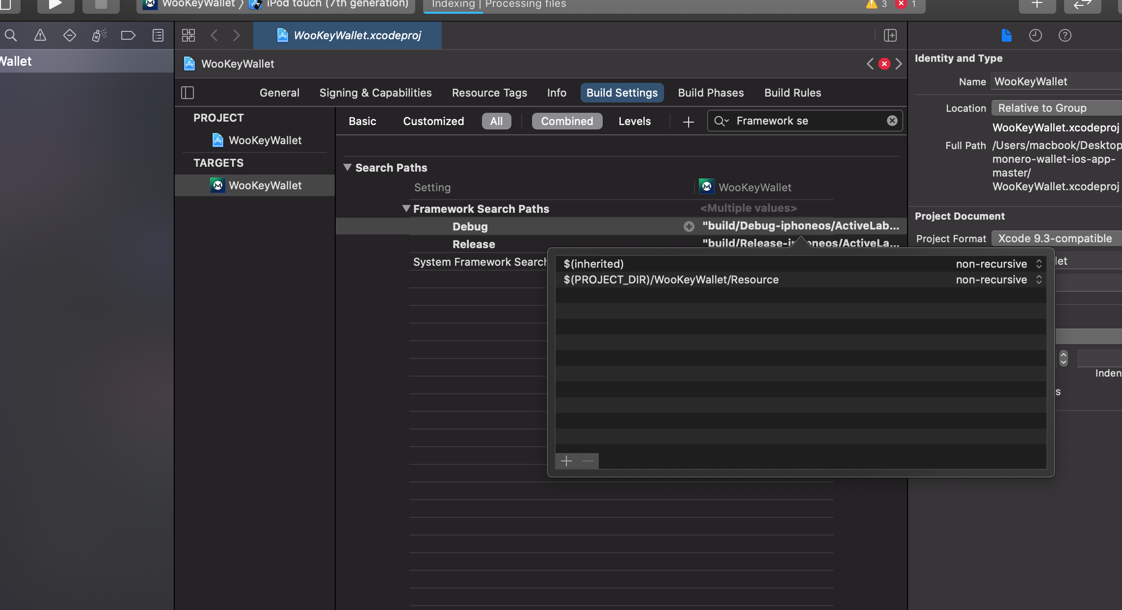Choose the iPod touch run destination
The height and width of the screenshot is (610, 1122).
click(329, 4)
